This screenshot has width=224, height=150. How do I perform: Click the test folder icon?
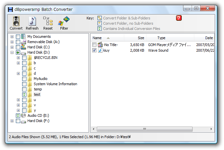[30, 94]
